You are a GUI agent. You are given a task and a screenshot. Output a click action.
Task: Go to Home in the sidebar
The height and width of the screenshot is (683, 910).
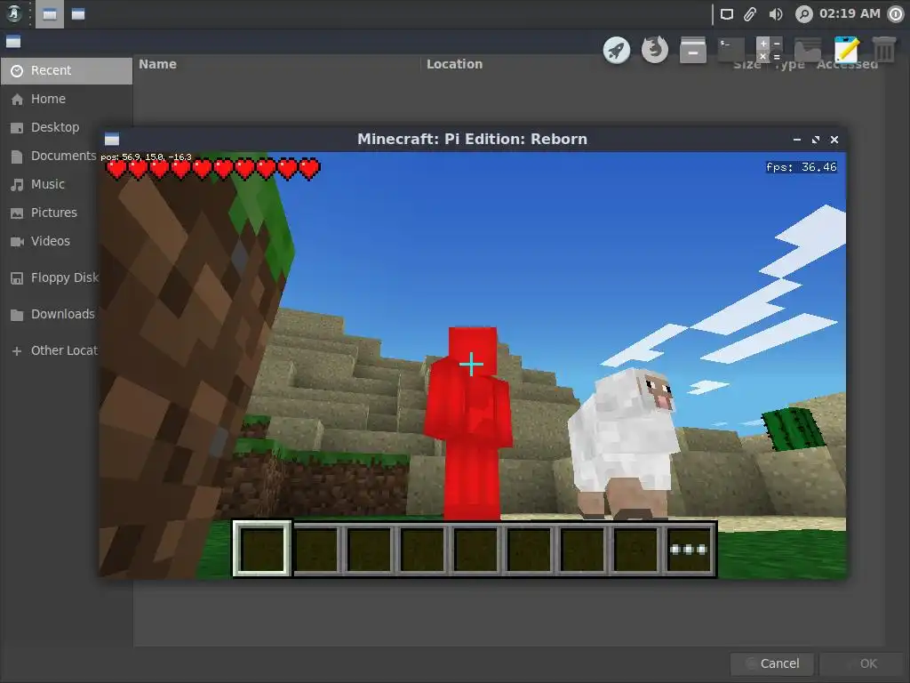click(x=66, y=99)
